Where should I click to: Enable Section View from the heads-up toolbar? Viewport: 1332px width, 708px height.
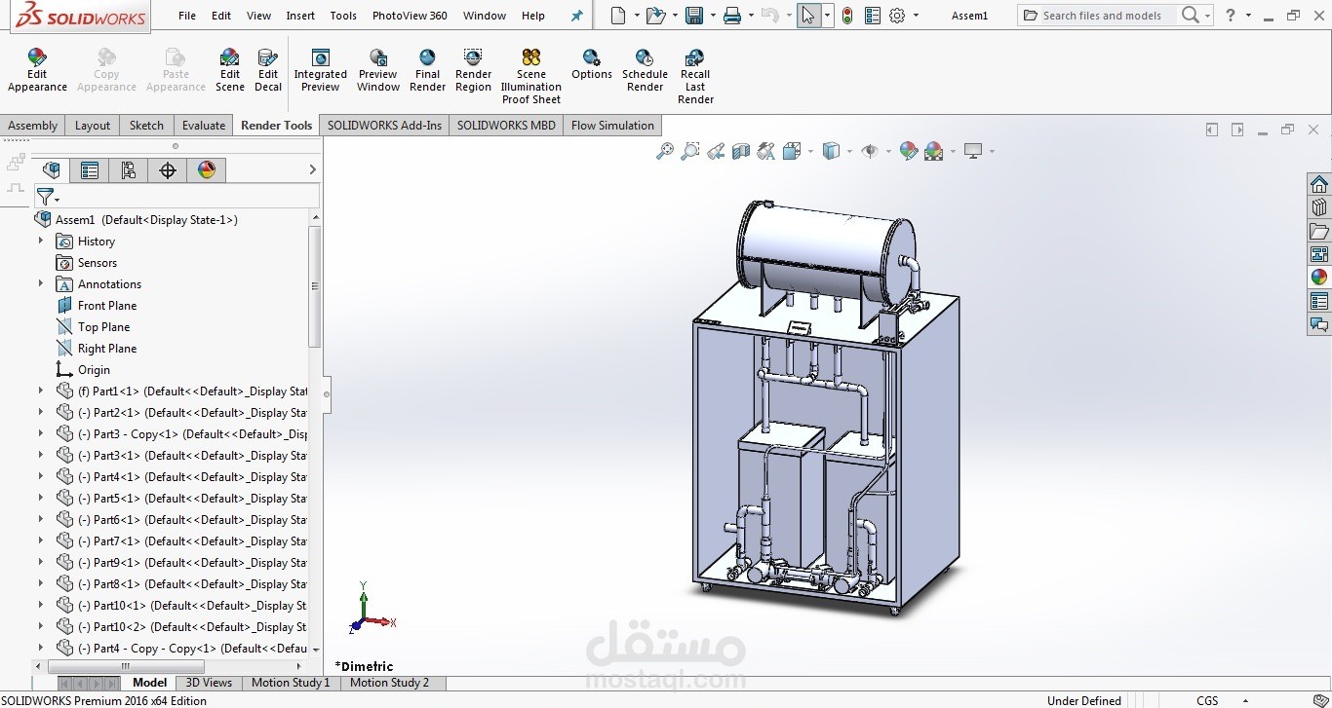[741, 151]
